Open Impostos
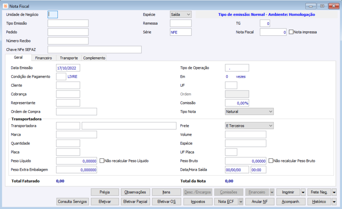This screenshot has height=209, width=342. [198, 202]
